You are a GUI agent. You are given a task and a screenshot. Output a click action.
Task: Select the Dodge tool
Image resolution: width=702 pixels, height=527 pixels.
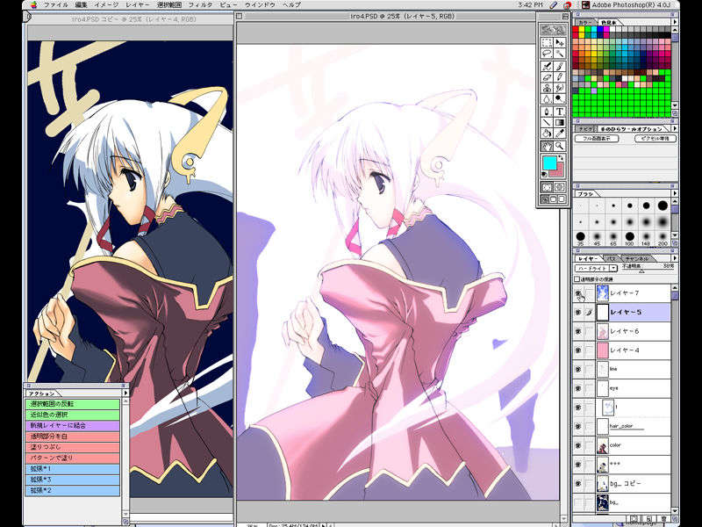click(560, 98)
